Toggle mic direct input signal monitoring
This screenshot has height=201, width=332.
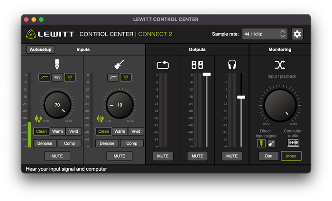[x=261, y=143]
